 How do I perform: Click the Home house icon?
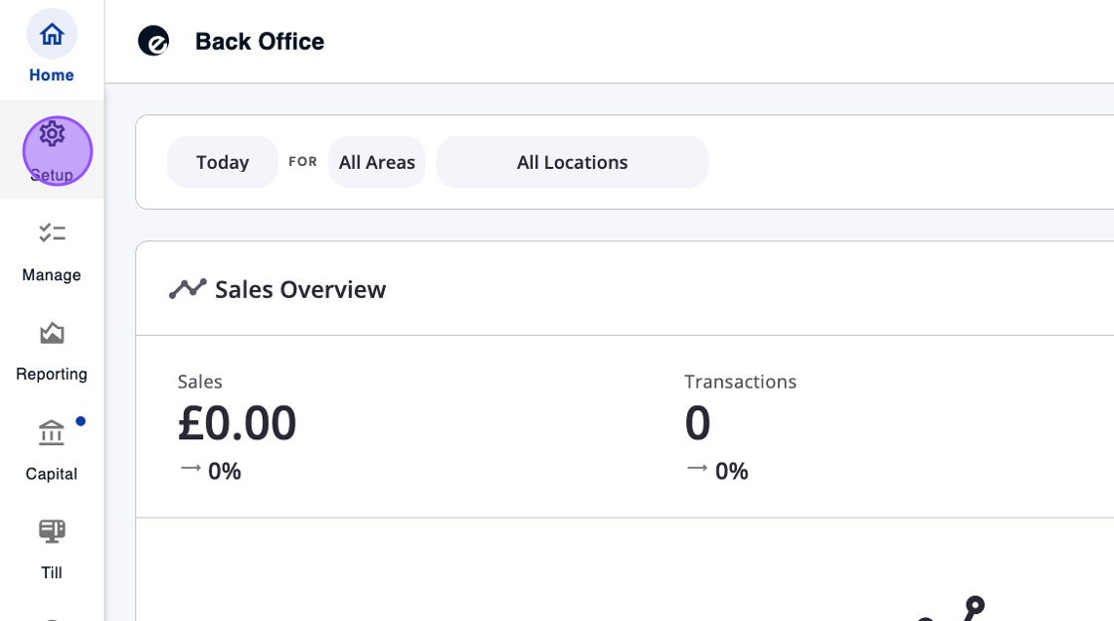[x=52, y=35]
